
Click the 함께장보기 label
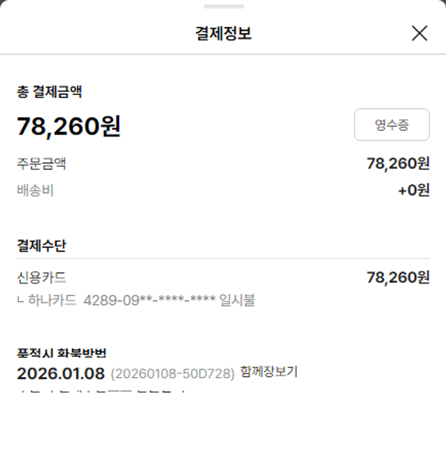pyautogui.click(x=269, y=372)
